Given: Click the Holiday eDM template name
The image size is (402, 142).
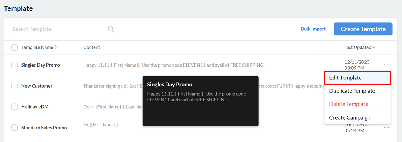Looking at the screenshot, I should coord(35,107).
